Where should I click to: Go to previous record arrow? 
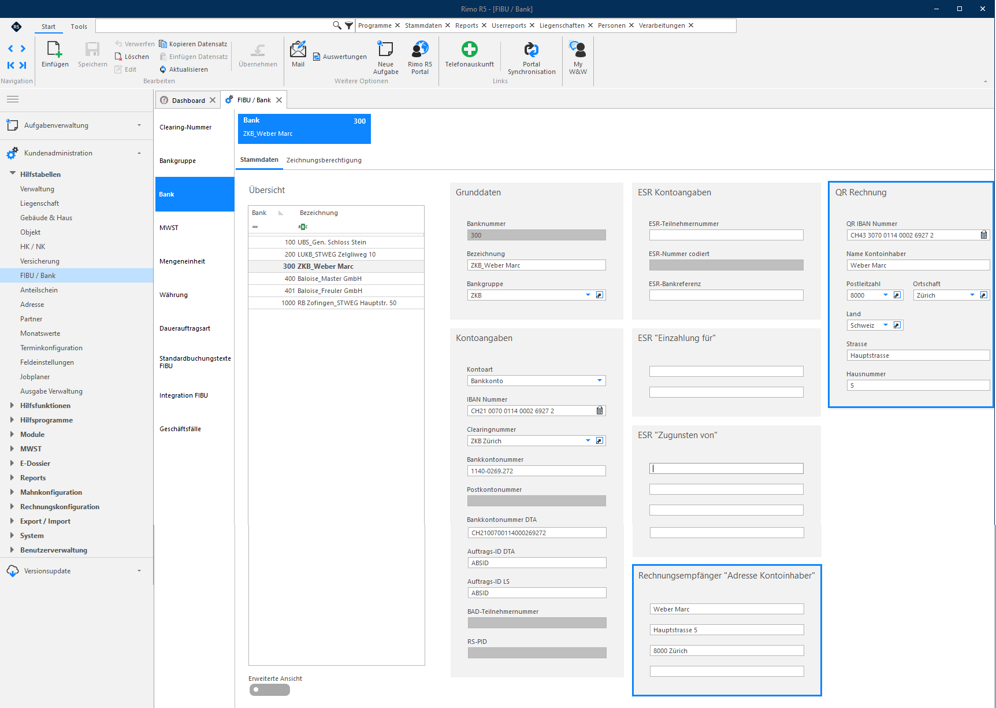pos(10,49)
